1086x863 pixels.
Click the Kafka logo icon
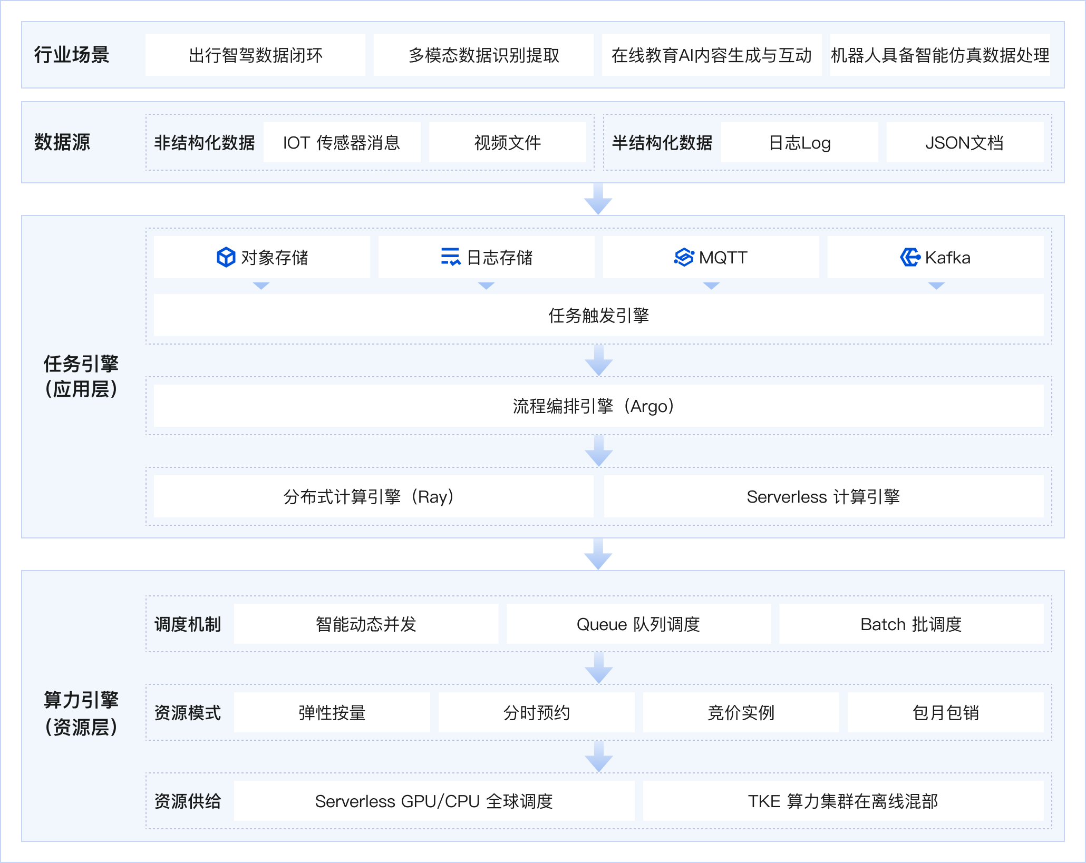pyautogui.click(x=909, y=257)
